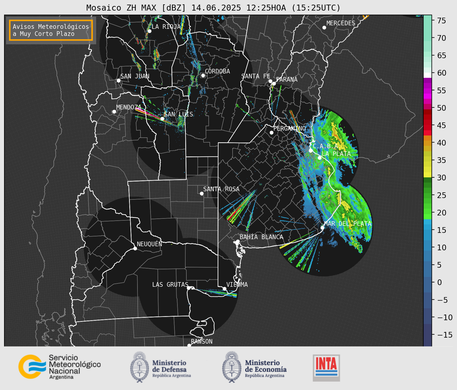This screenshot has height=390, width=457.
Task: Click the green 25 dBZ color band
Action: click(x=427, y=195)
